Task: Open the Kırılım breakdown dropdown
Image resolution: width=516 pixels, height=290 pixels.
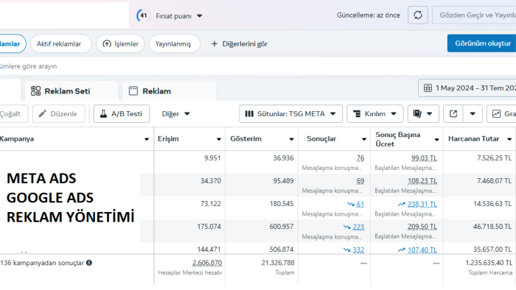Action: click(374, 114)
